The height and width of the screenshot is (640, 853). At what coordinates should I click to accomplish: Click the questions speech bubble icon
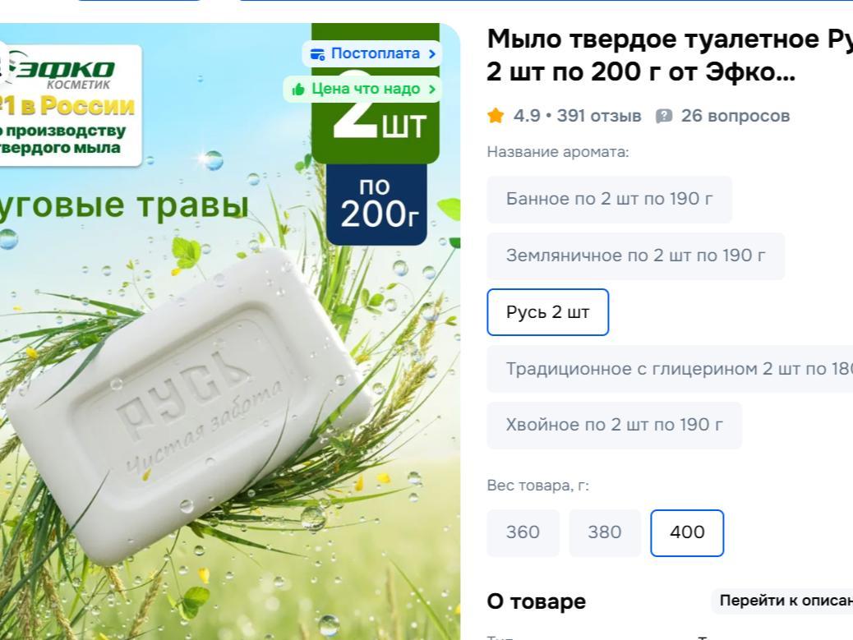pyautogui.click(x=664, y=116)
